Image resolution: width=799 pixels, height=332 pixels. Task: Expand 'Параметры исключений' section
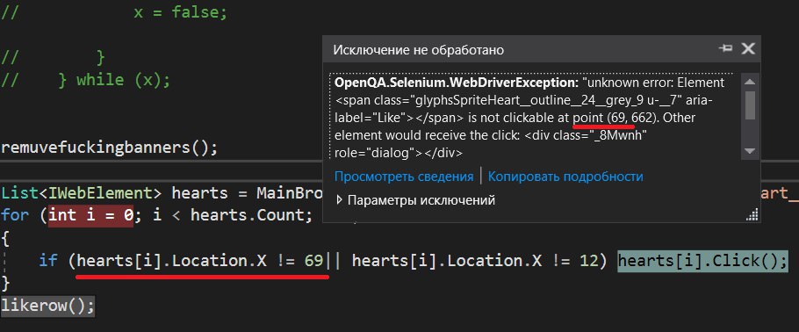(340, 200)
